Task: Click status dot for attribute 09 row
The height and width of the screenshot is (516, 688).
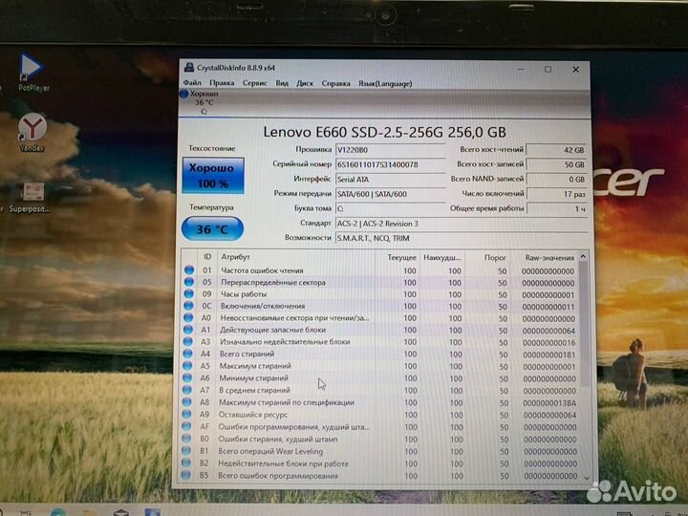Action: [x=189, y=294]
